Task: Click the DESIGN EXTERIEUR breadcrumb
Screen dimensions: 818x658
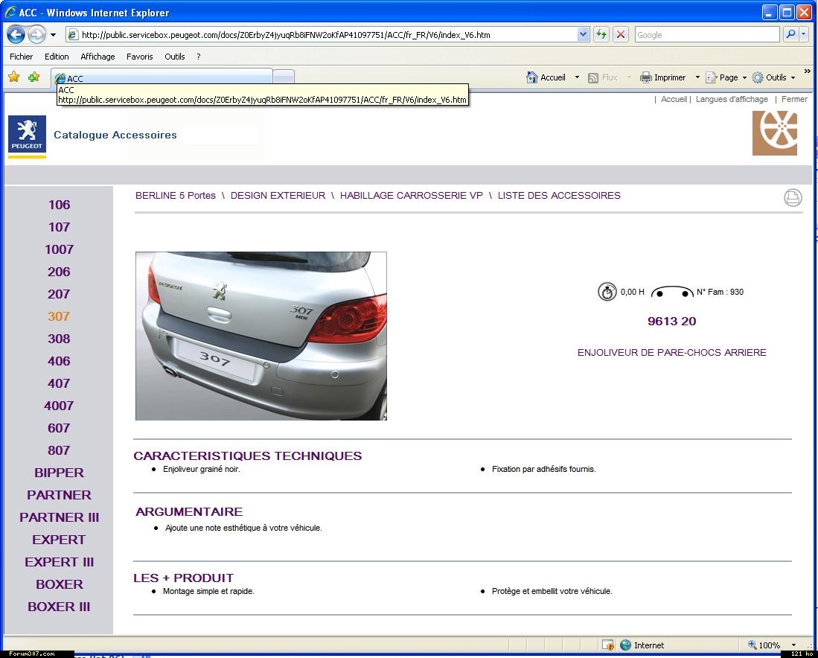Action: click(278, 196)
